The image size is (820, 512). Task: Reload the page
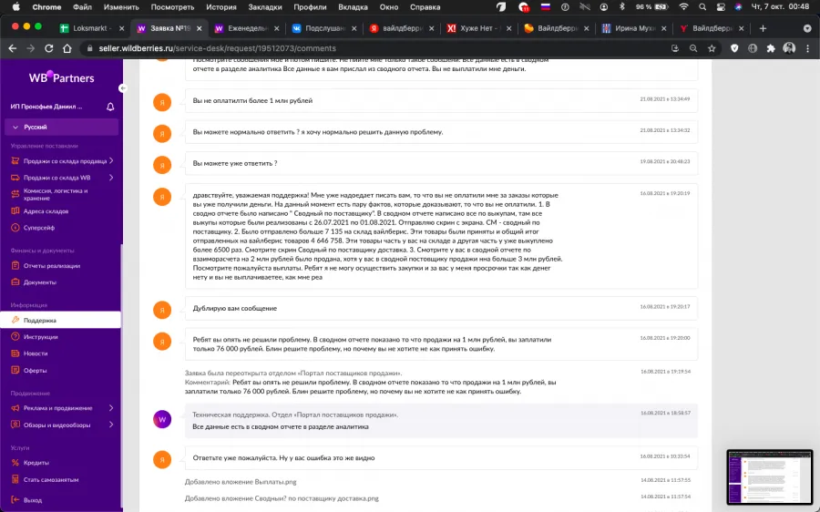tap(48, 48)
